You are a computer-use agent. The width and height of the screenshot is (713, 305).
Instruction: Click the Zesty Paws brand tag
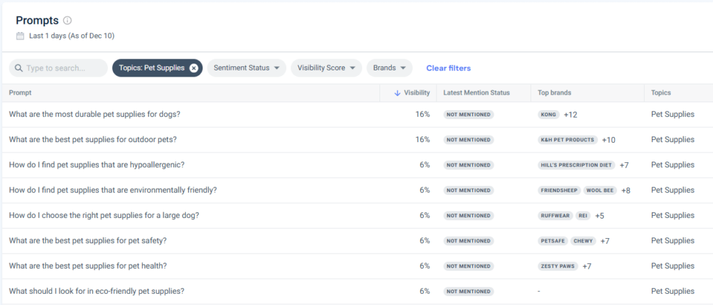click(x=558, y=266)
